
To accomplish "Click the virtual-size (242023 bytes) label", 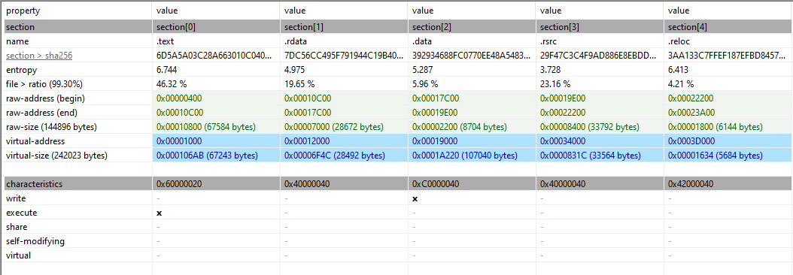I will [56, 156].
